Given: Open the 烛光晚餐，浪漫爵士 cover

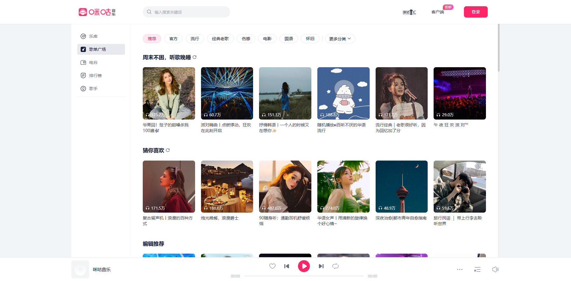Looking at the screenshot, I should pos(227,186).
